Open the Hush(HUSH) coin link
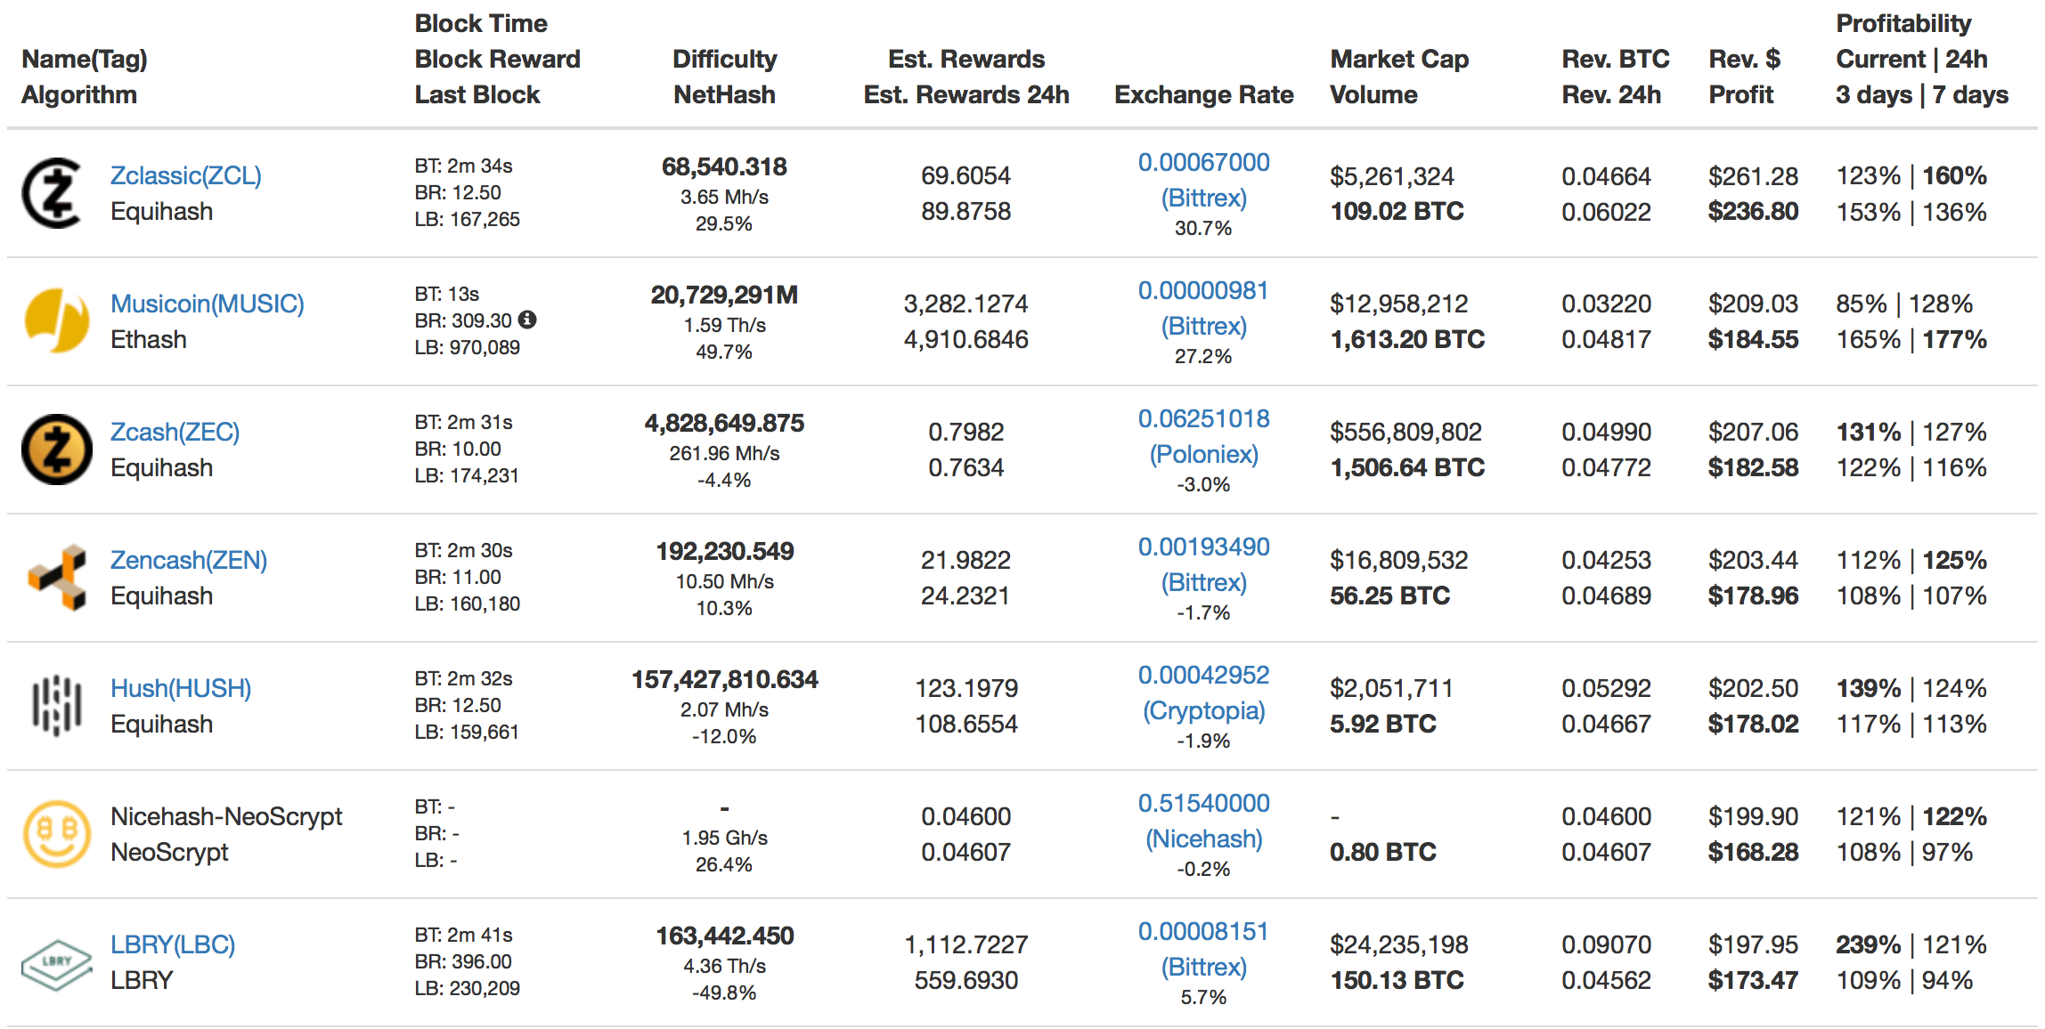Image resolution: width=2045 pixels, height=1029 pixels. (180, 689)
